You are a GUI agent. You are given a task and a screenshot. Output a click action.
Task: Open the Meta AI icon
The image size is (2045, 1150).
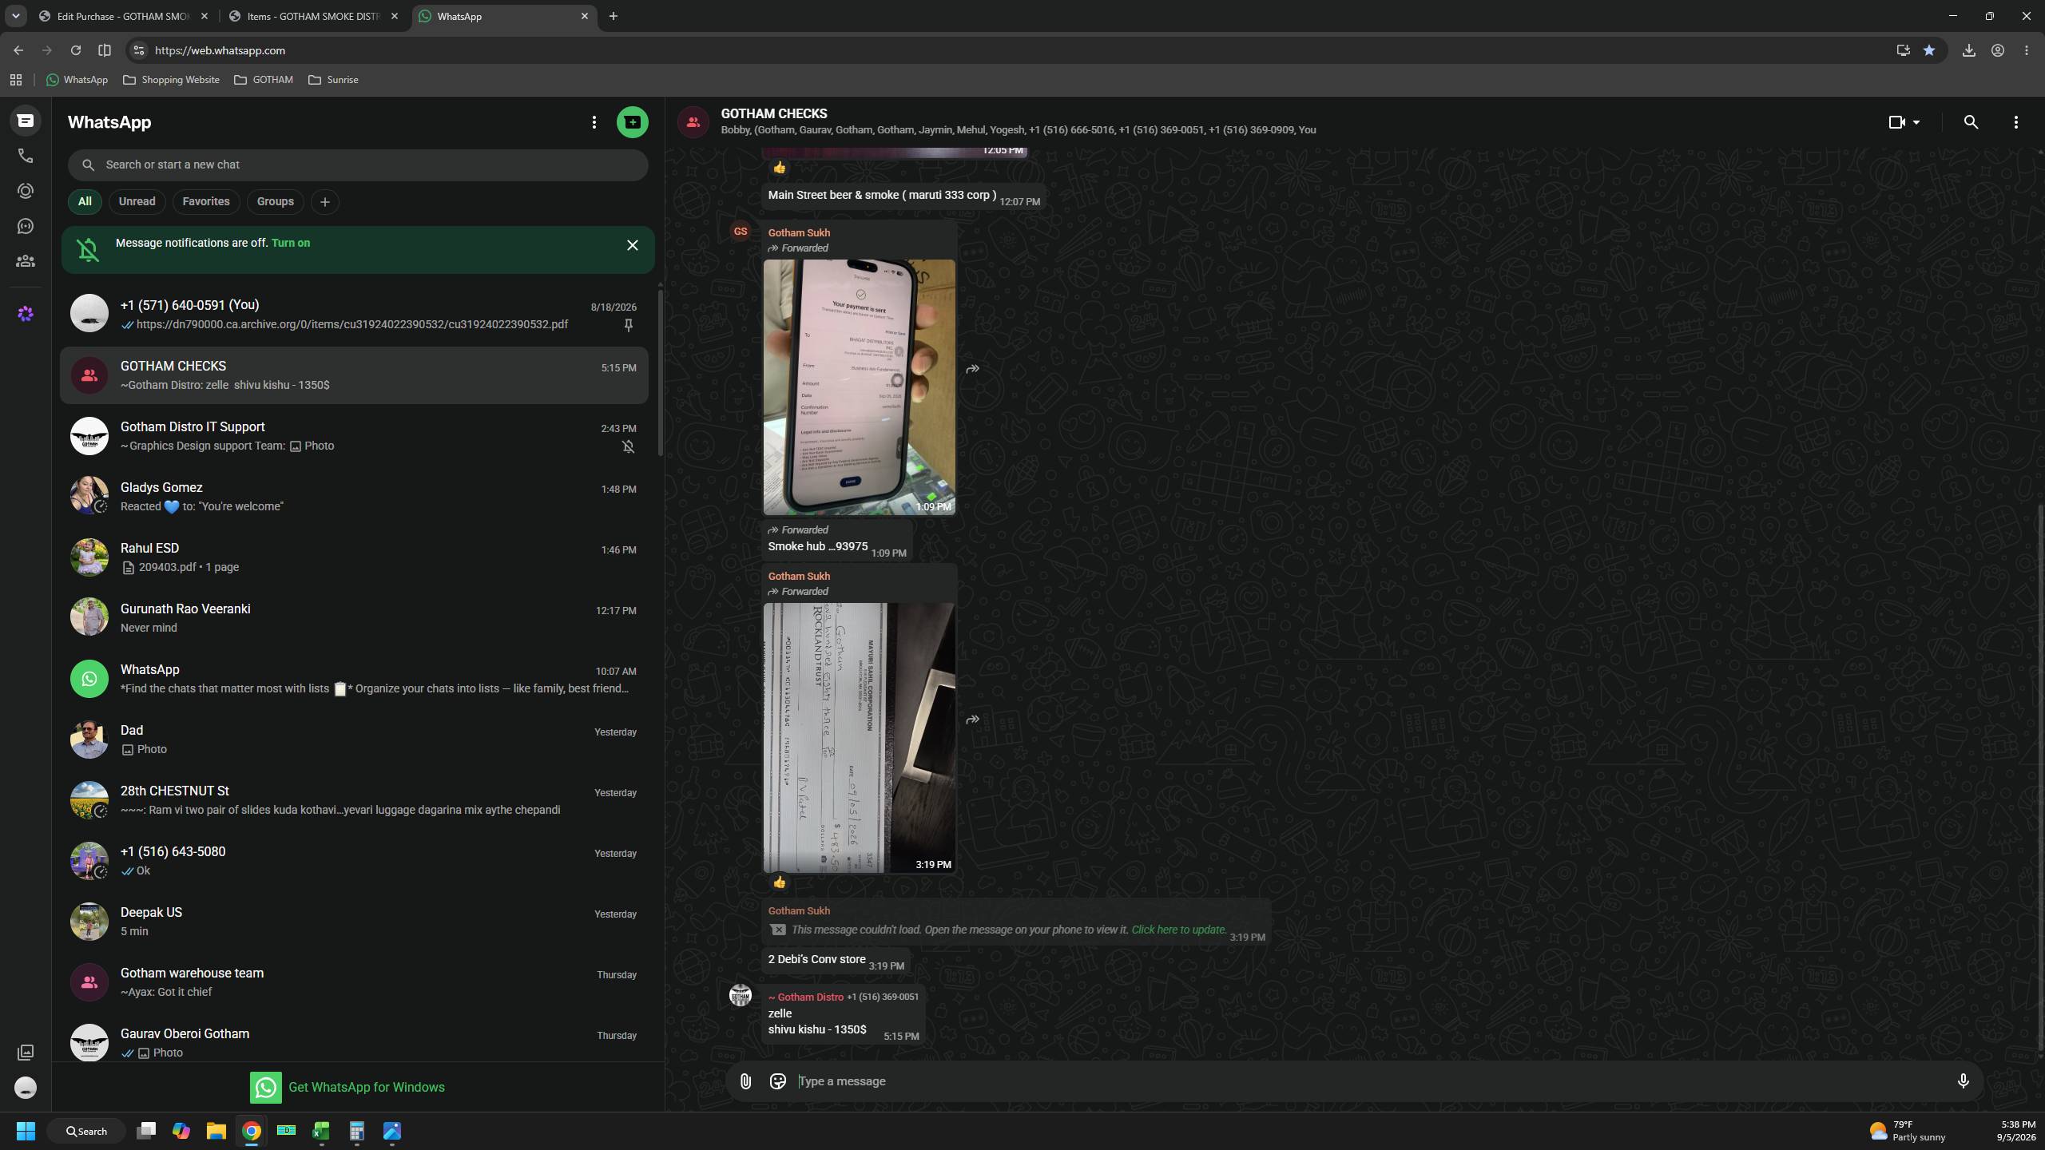coord(26,314)
